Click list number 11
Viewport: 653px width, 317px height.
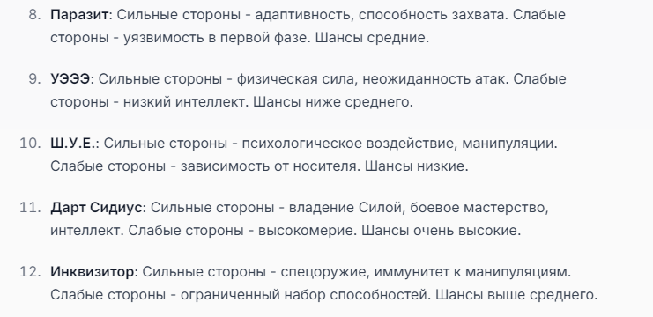30,207
